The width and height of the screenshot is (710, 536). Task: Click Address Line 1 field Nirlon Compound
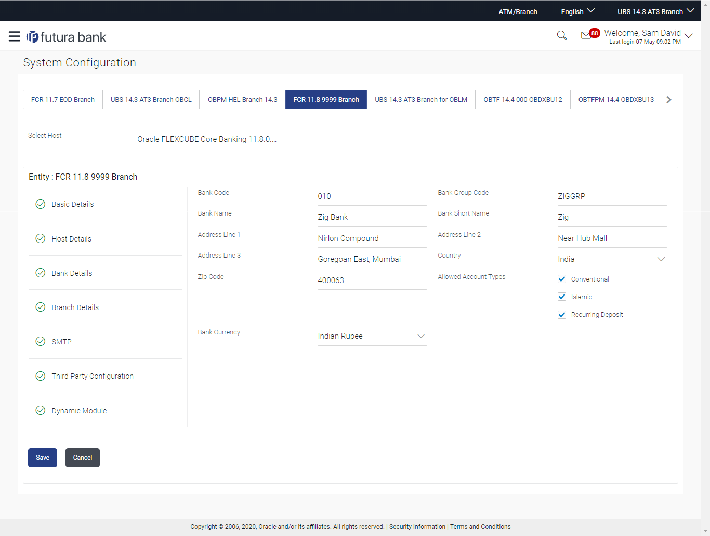(372, 238)
